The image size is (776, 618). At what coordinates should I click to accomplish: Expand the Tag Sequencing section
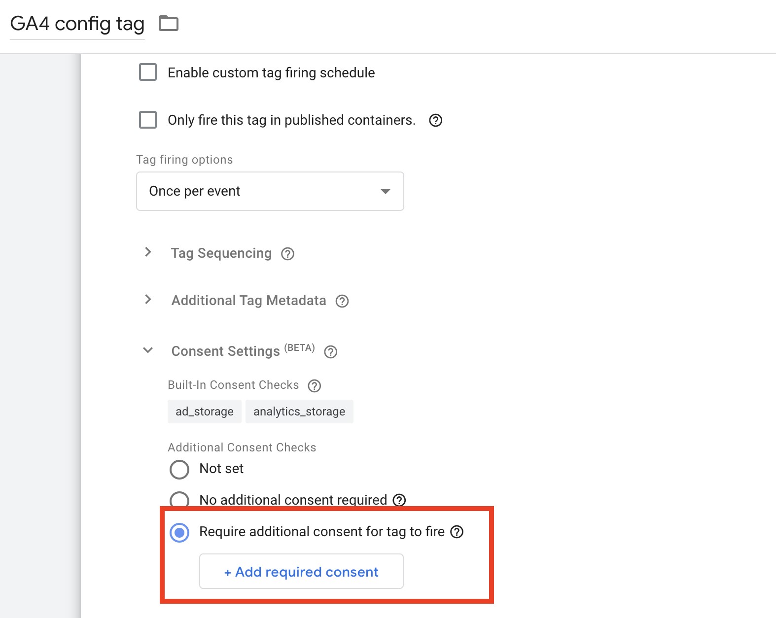148,252
